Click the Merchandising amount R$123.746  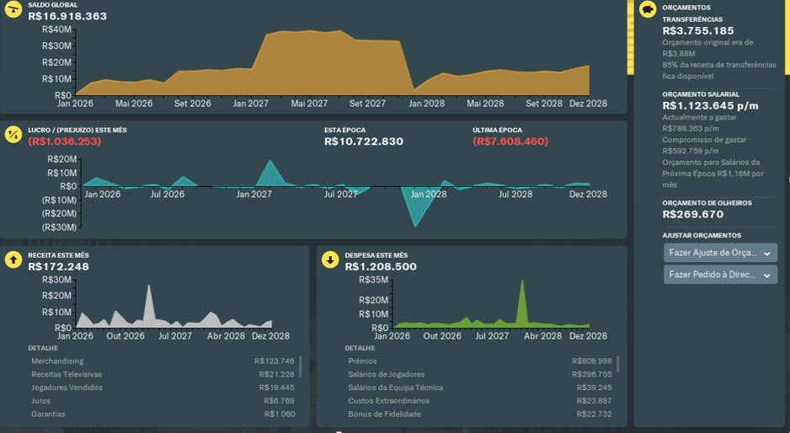pyautogui.click(x=274, y=361)
